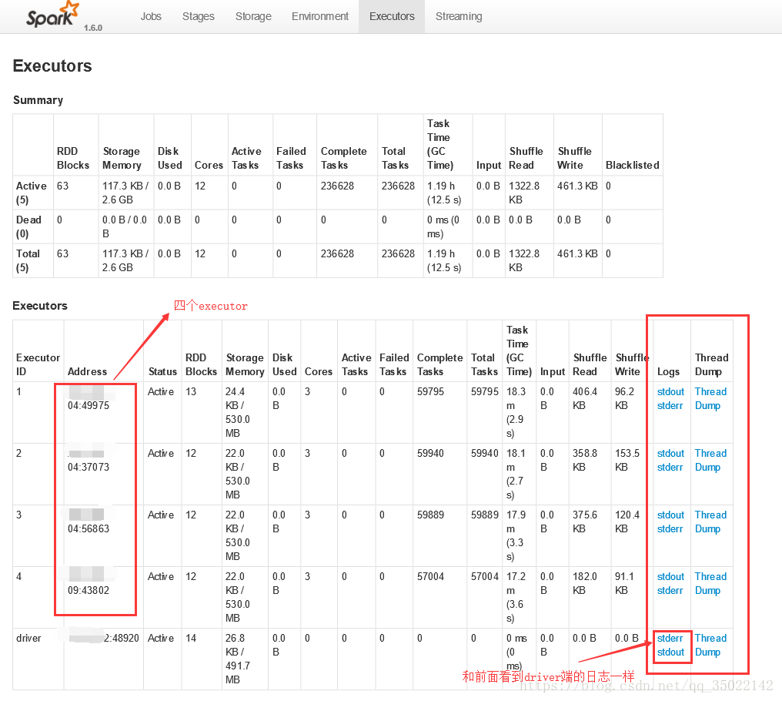The image size is (782, 701).
Task: Open stdout log for executor 4
Action: (670, 576)
